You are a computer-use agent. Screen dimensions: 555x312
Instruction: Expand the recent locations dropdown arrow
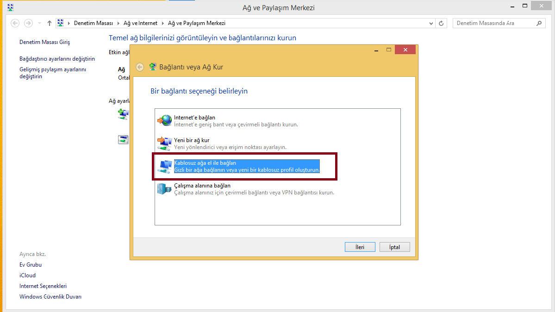[39, 23]
